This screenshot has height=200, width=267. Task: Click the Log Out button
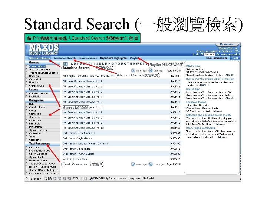coord(209,54)
